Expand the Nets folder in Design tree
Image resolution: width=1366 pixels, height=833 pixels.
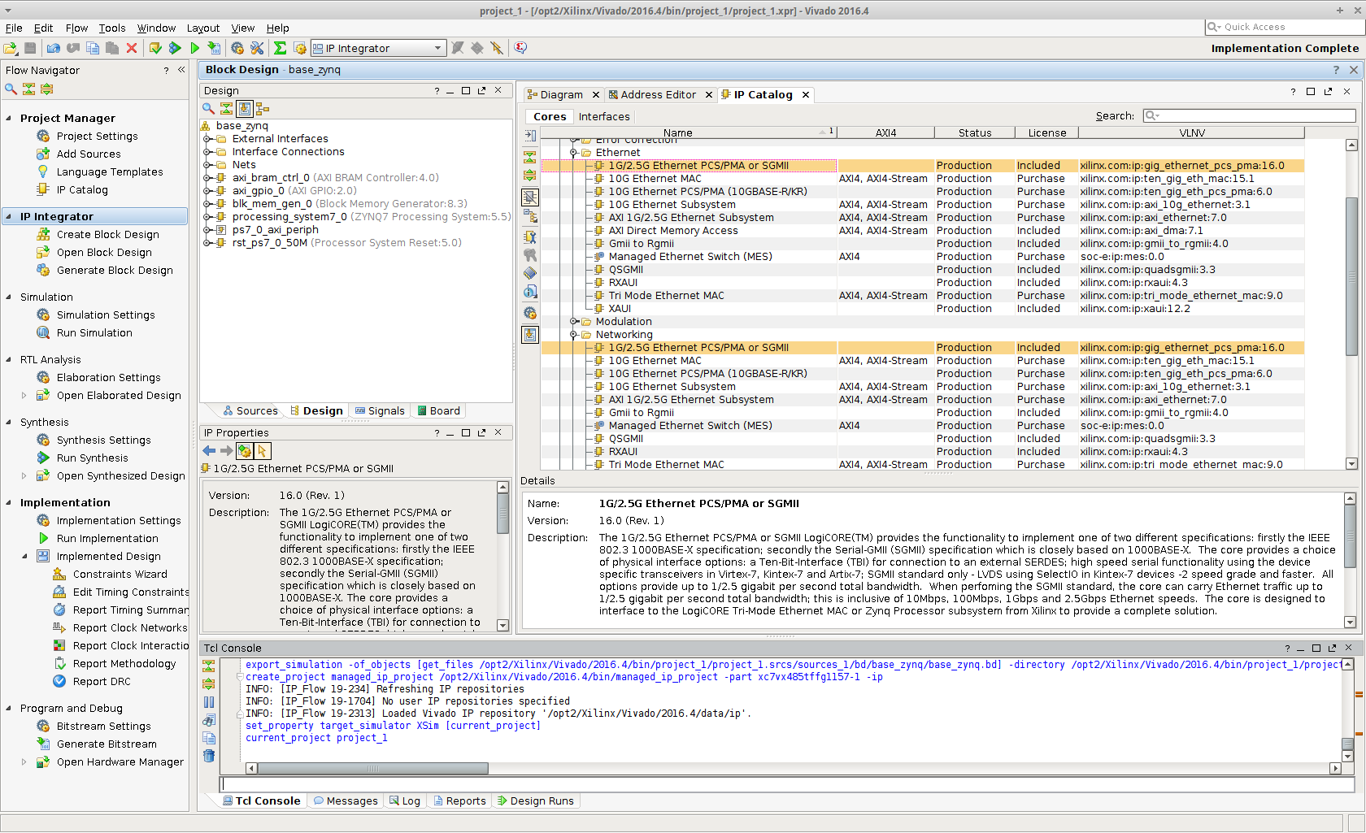(207, 165)
